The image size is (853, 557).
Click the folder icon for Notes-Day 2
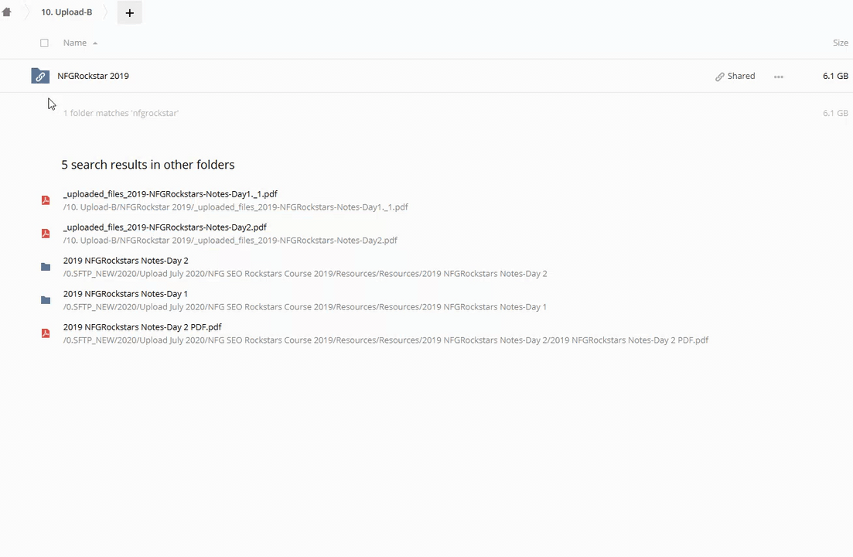[46, 267]
